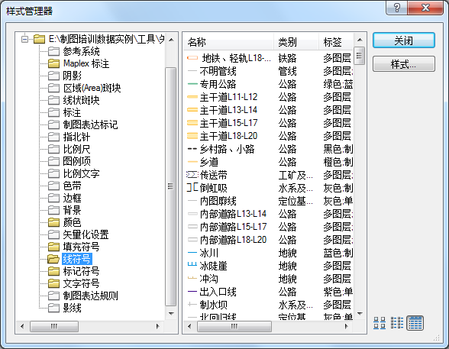Click the Maplex 标注 folder icon
The width and height of the screenshot is (449, 349).
53,63
